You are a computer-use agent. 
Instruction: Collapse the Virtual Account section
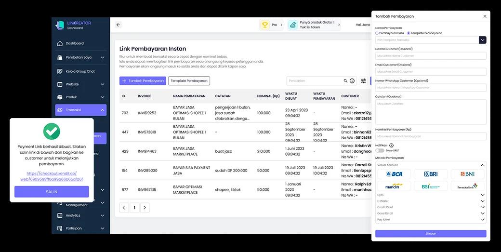(483, 165)
